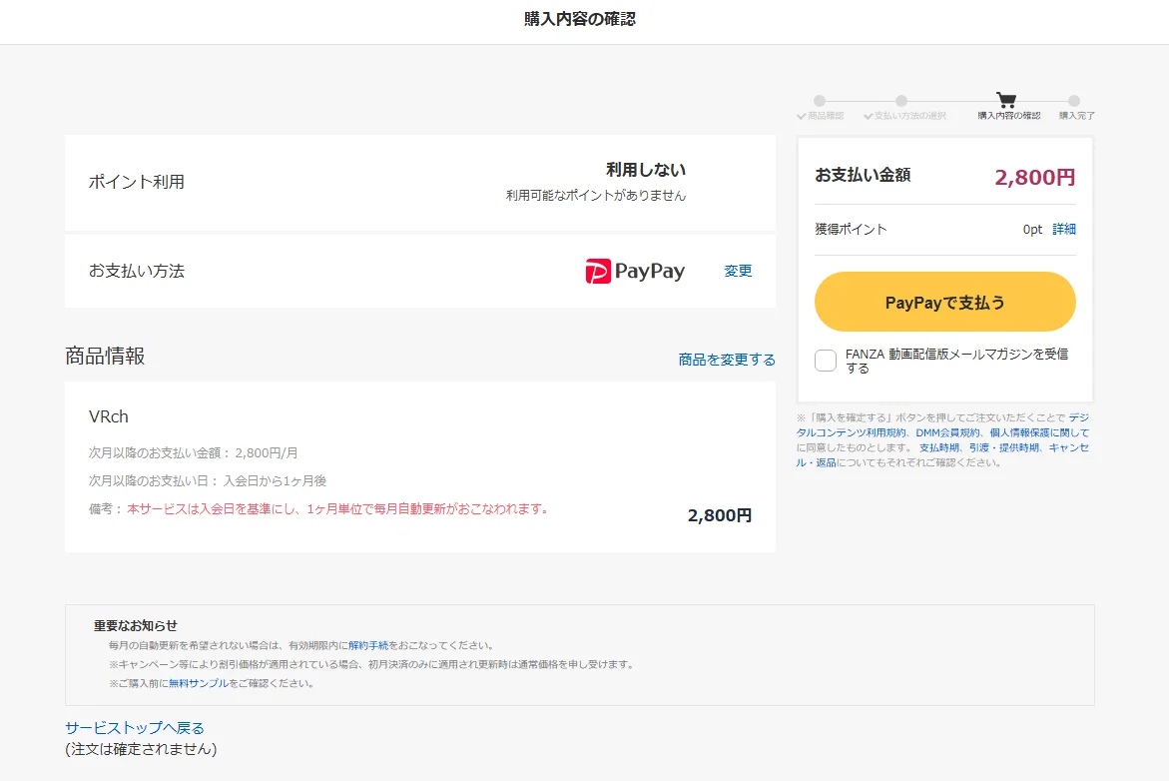
Task: Open the 無料サンプル link
Action: [x=199, y=683]
